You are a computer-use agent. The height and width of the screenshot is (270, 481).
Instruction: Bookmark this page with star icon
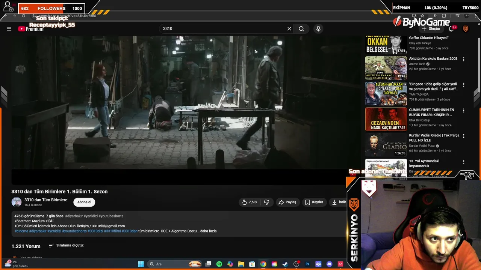[x=423, y=16]
